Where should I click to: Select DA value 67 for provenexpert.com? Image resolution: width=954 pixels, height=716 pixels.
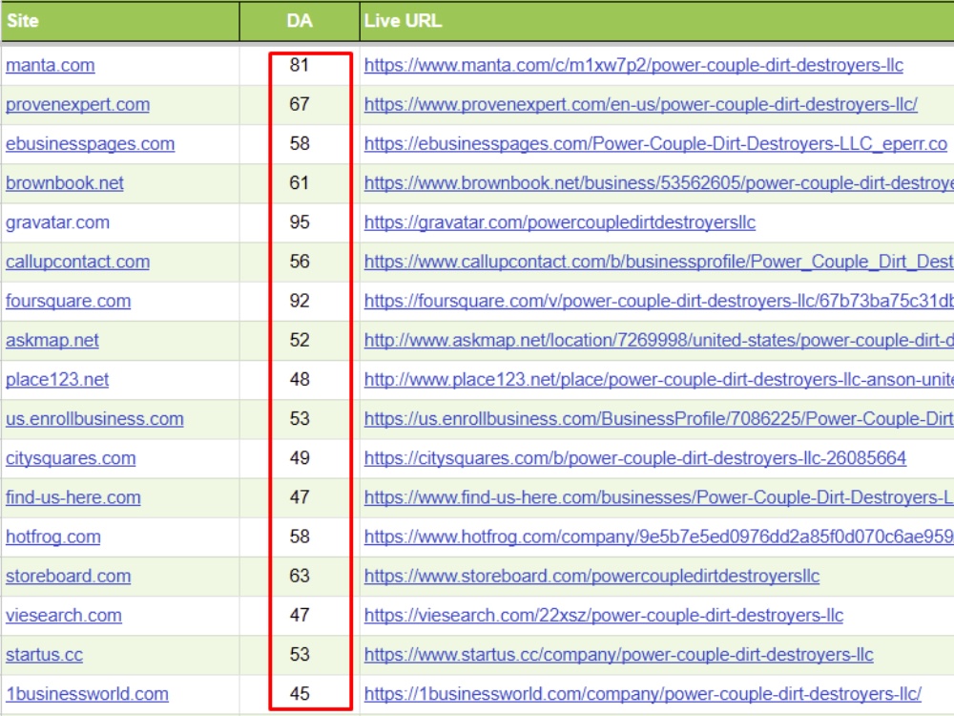click(300, 105)
